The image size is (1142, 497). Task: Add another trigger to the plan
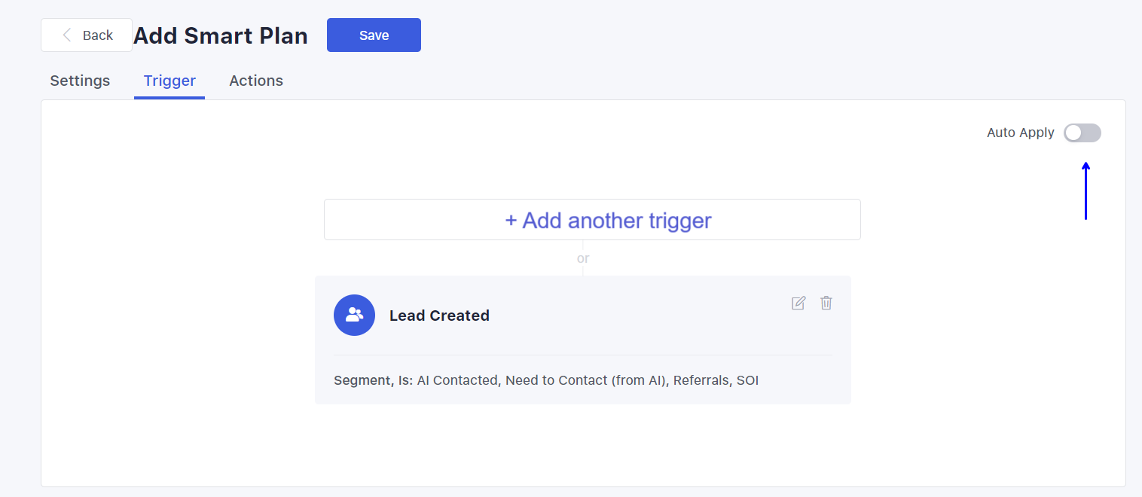pyautogui.click(x=592, y=220)
